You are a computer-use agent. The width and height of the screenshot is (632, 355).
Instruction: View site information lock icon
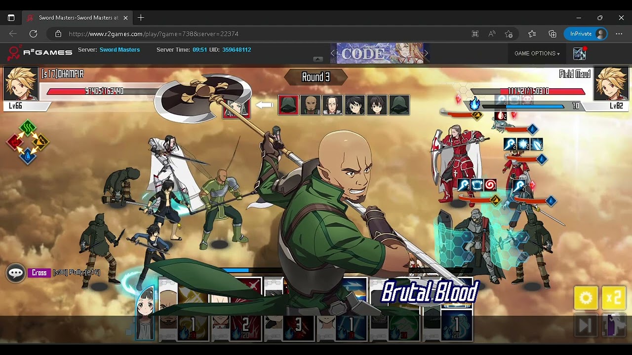[58, 34]
